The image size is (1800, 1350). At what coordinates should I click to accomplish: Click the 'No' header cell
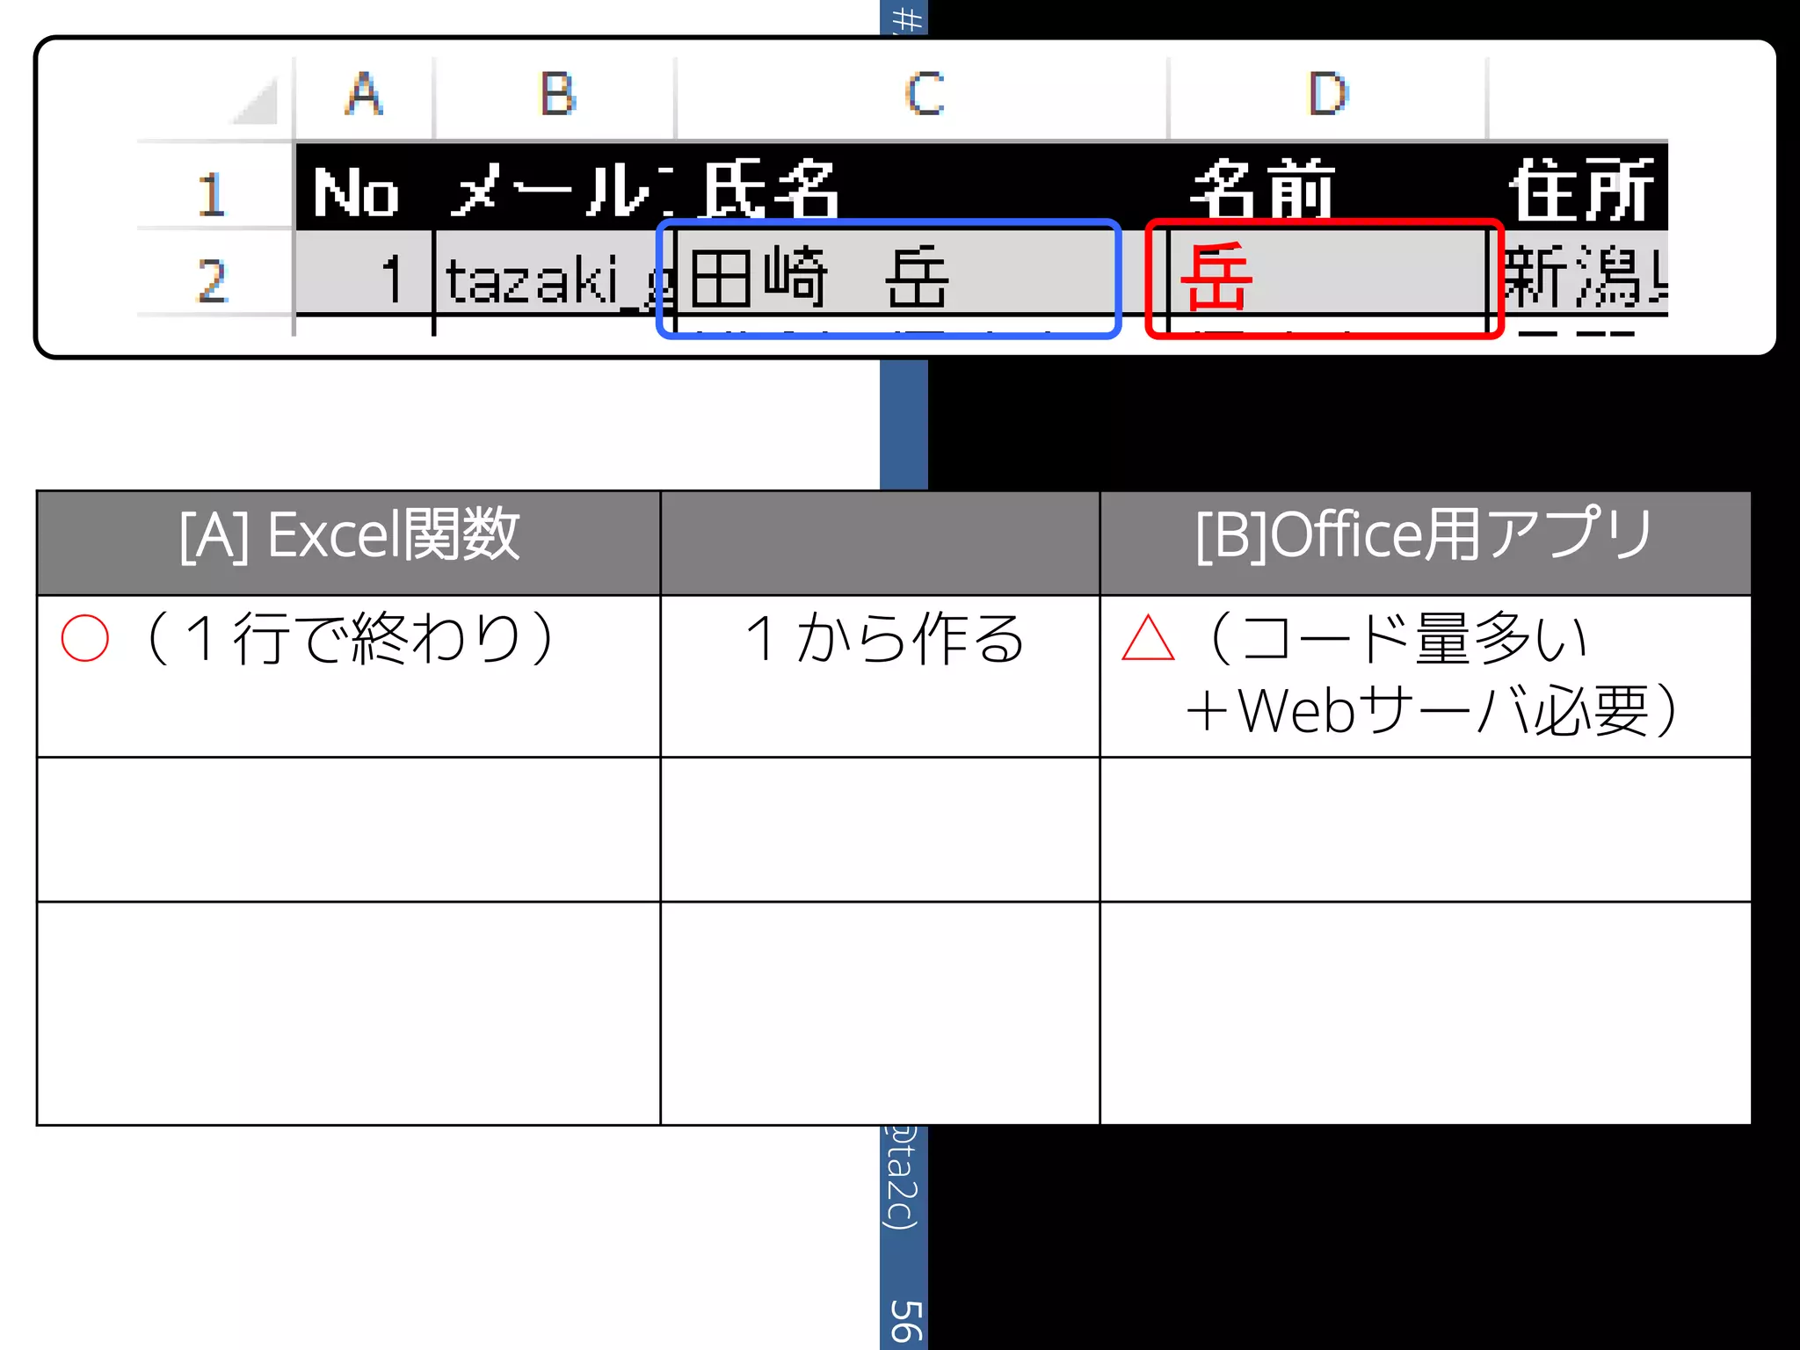[364, 188]
